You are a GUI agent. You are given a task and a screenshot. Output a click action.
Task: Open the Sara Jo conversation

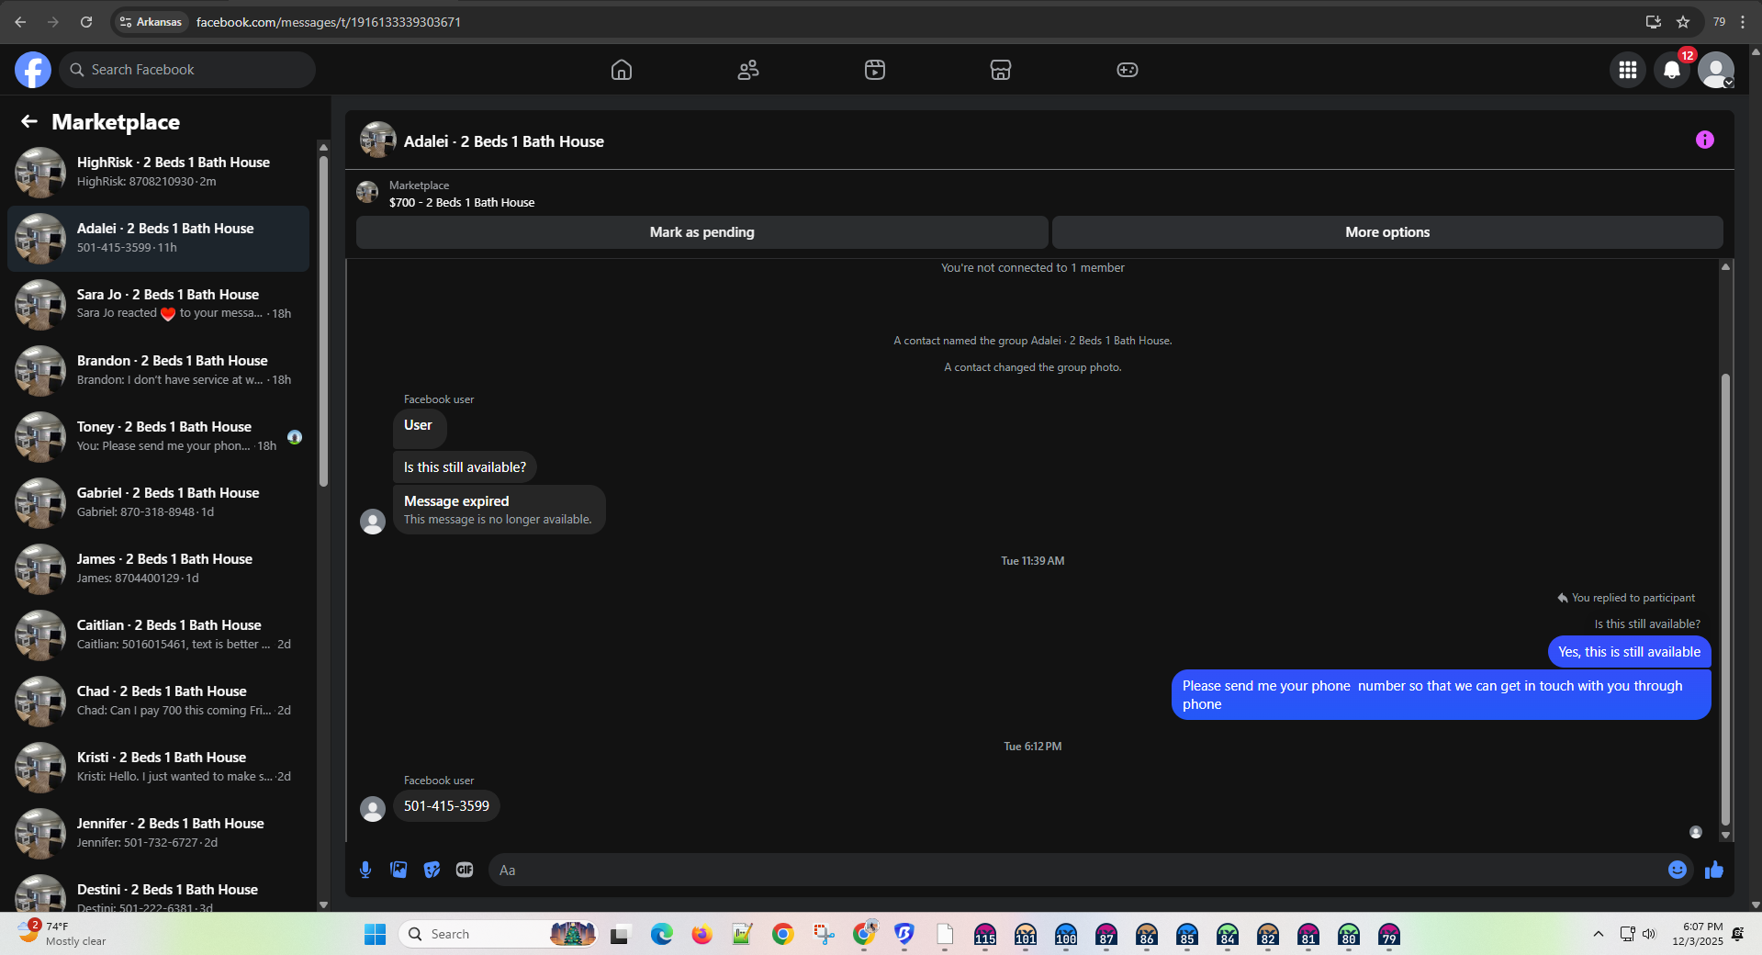pos(158,304)
